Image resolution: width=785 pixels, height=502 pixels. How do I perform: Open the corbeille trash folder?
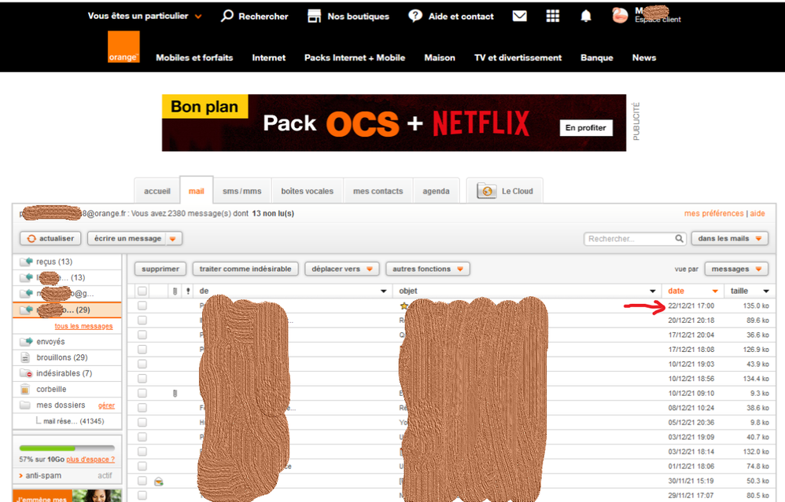(x=51, y=389)
